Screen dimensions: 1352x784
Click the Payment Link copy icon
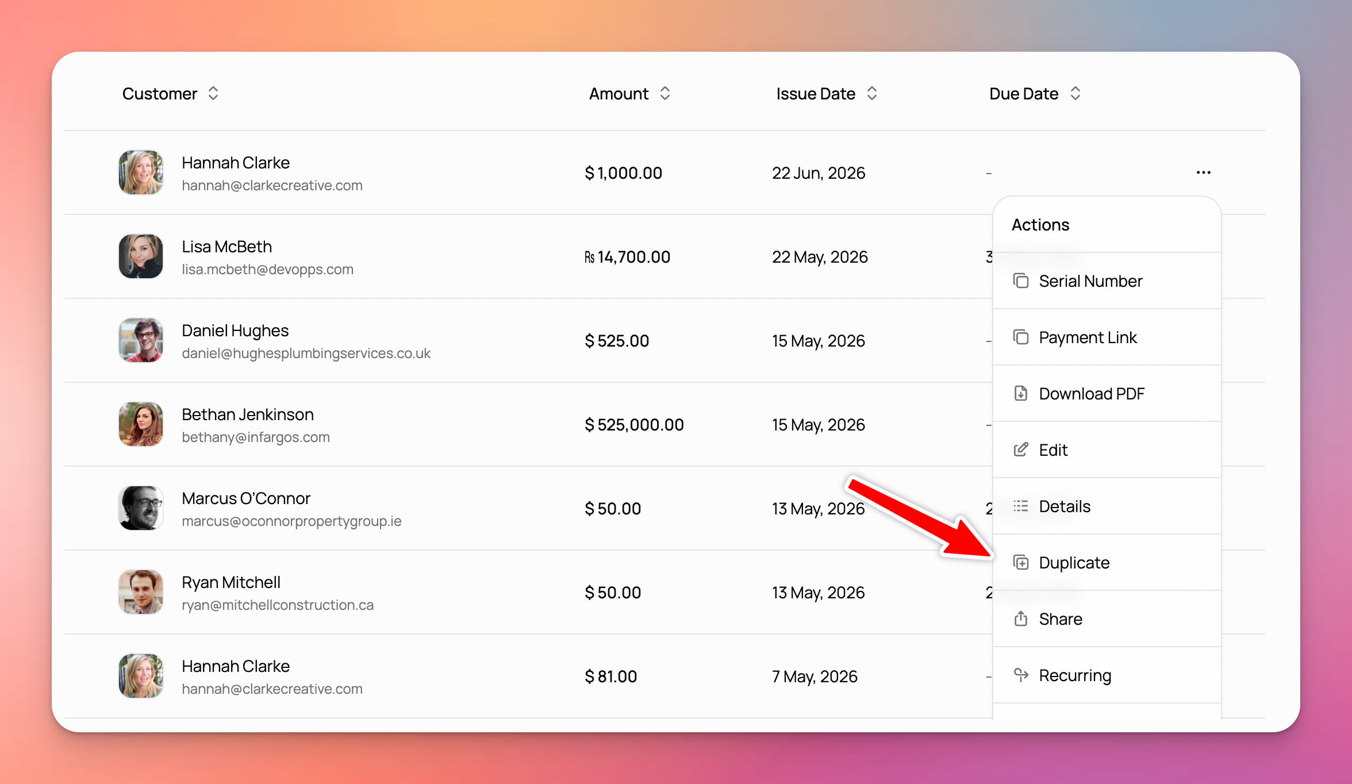click(x=1021, y=337)
